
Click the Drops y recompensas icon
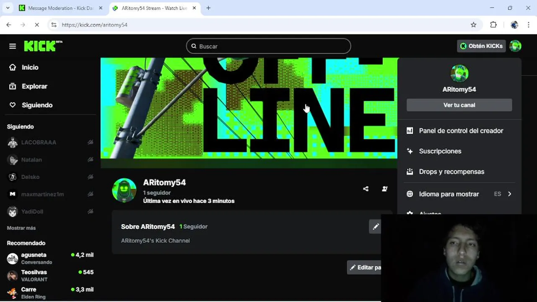(410, 172)
